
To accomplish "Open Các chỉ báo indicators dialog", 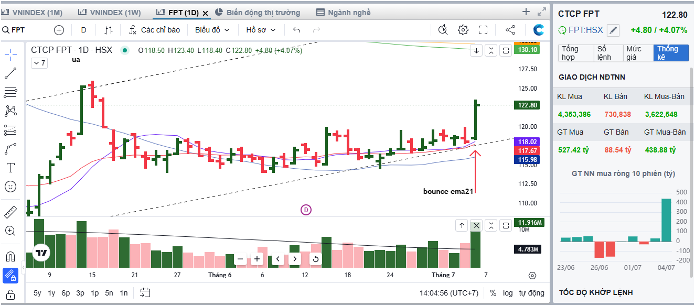I will pos(155,30).
